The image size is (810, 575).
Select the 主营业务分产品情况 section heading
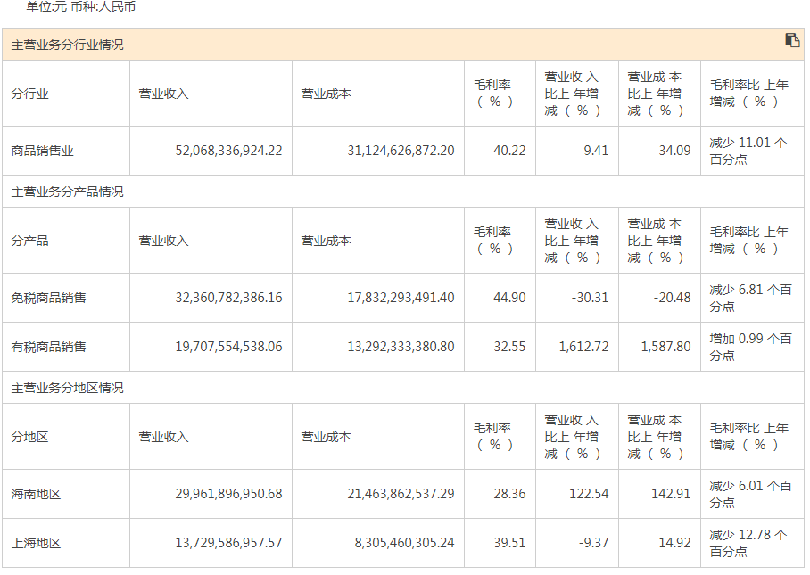pyautogui.click(x=68, y=192)
